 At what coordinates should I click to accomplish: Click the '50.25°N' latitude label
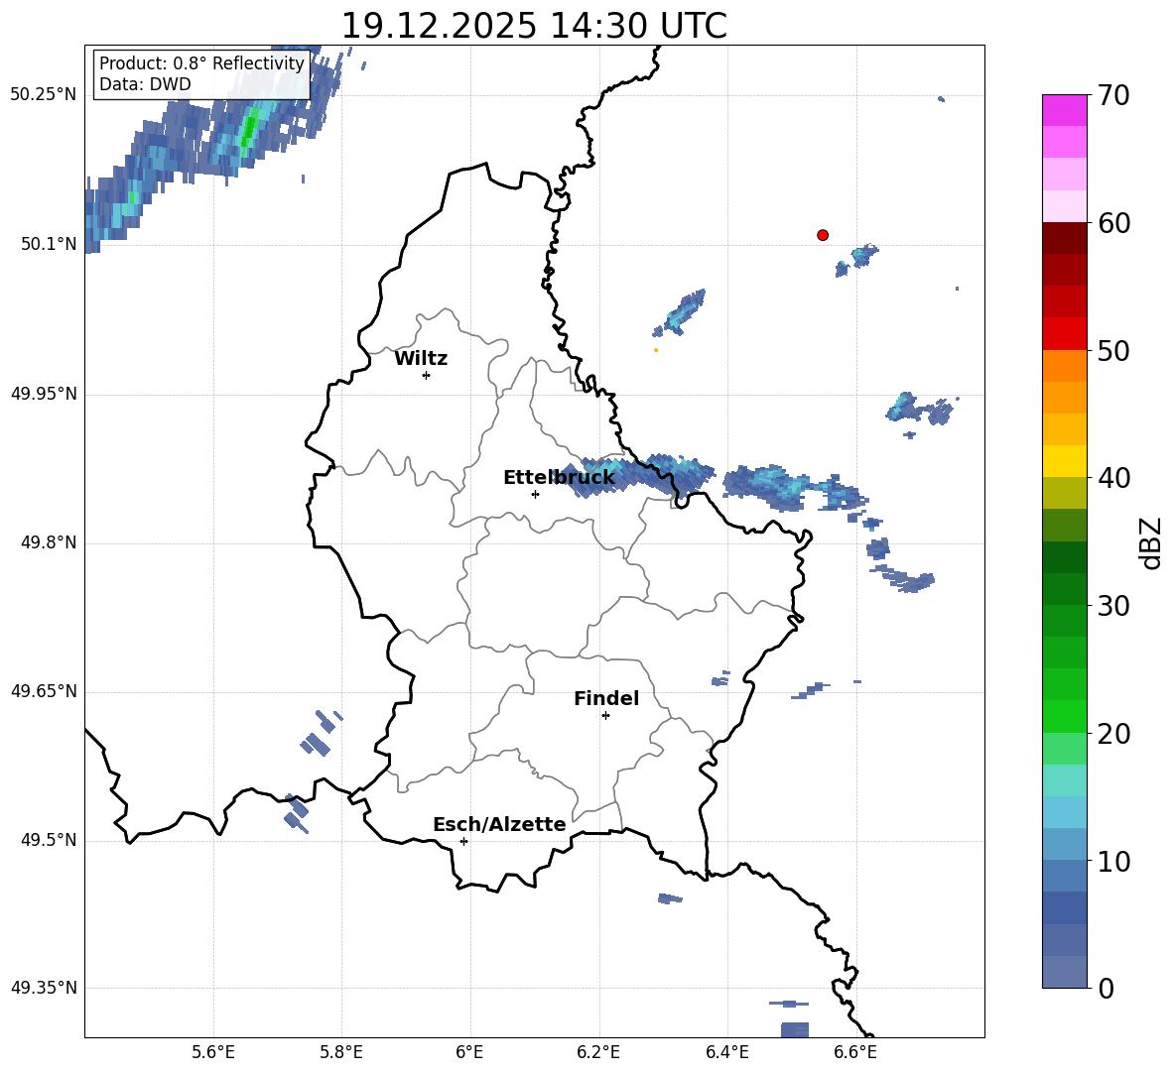(44, 95)
